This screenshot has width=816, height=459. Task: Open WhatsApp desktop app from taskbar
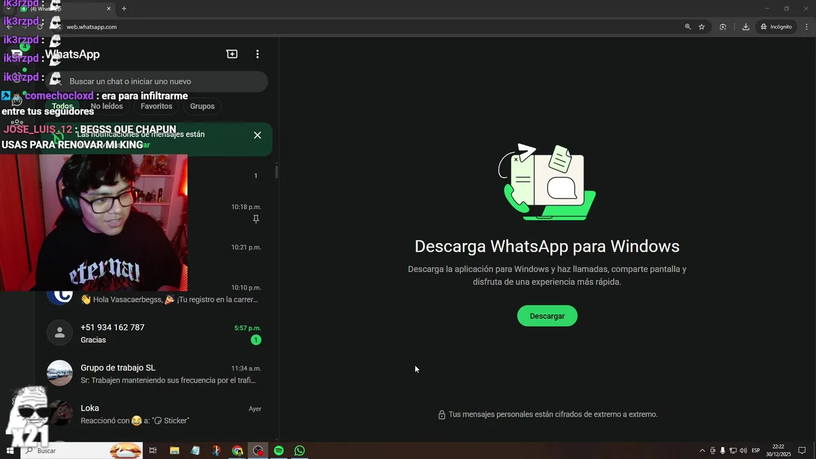pos(300,451)
